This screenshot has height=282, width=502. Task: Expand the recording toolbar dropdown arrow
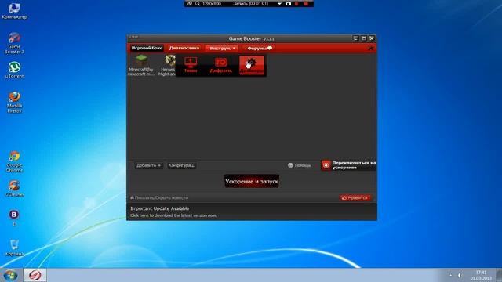coord(279,4)
